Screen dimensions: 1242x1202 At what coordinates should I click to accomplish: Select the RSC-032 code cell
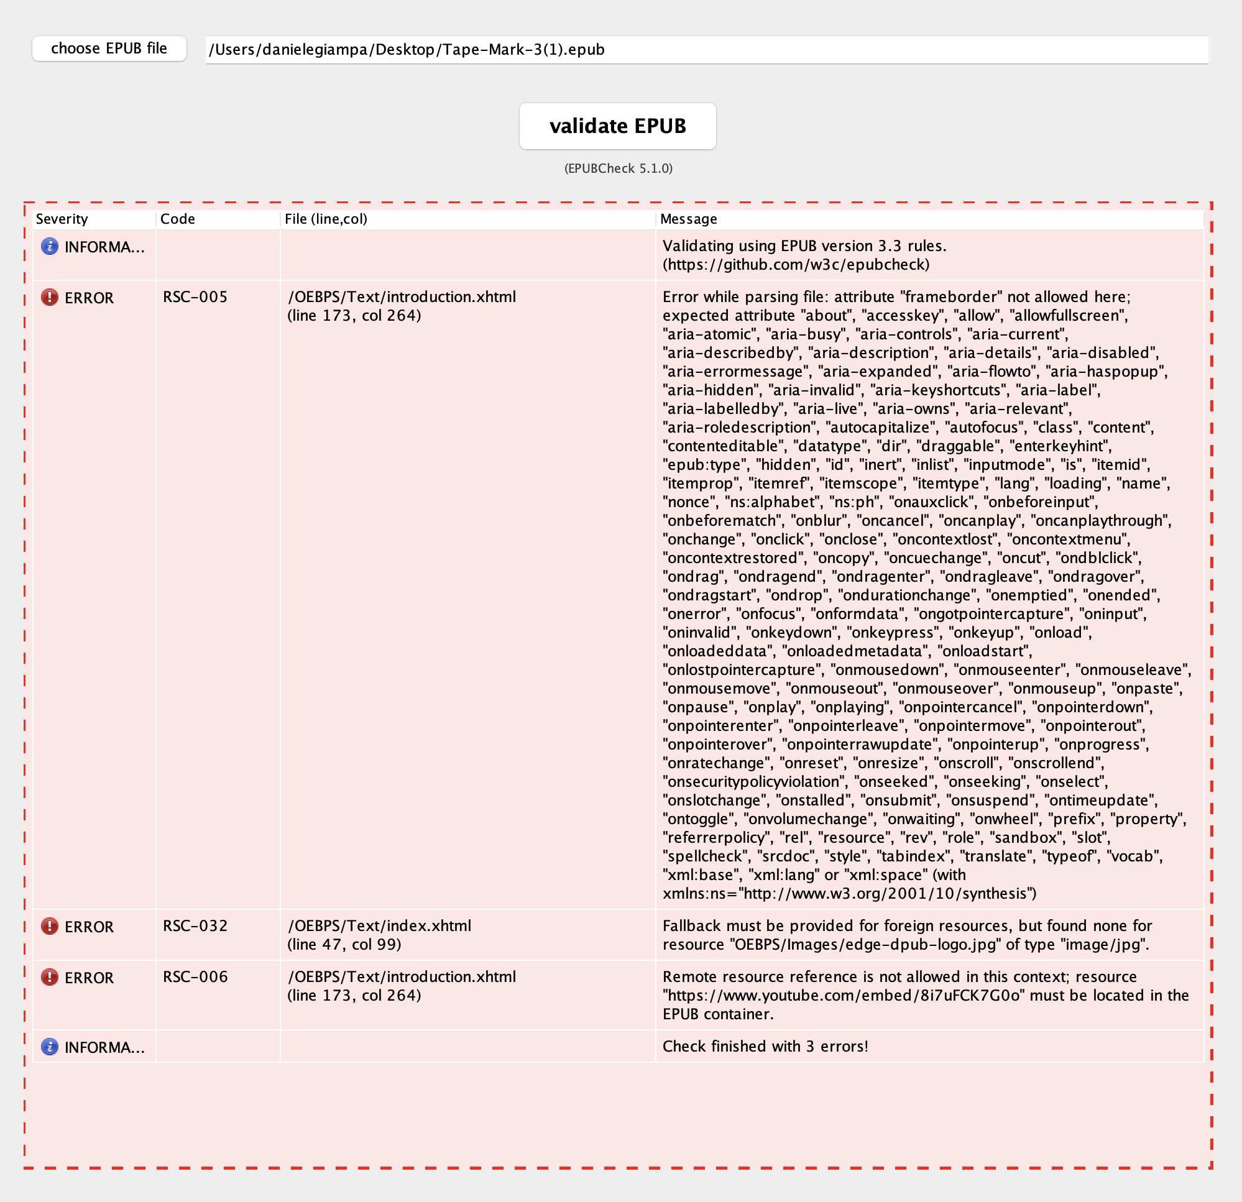click(195, 925)
